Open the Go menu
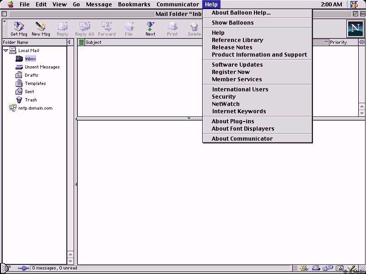366x274 pixels. (76, 4)
